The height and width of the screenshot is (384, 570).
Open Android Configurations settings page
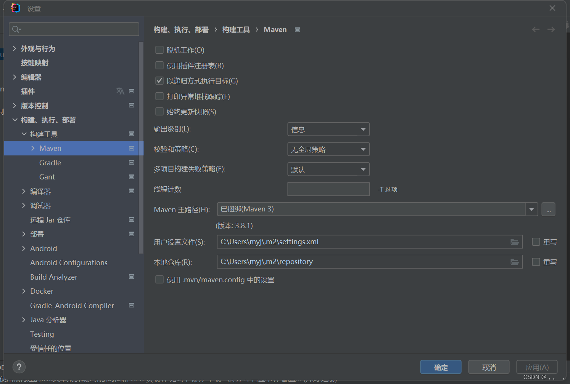tap(69, 262)
